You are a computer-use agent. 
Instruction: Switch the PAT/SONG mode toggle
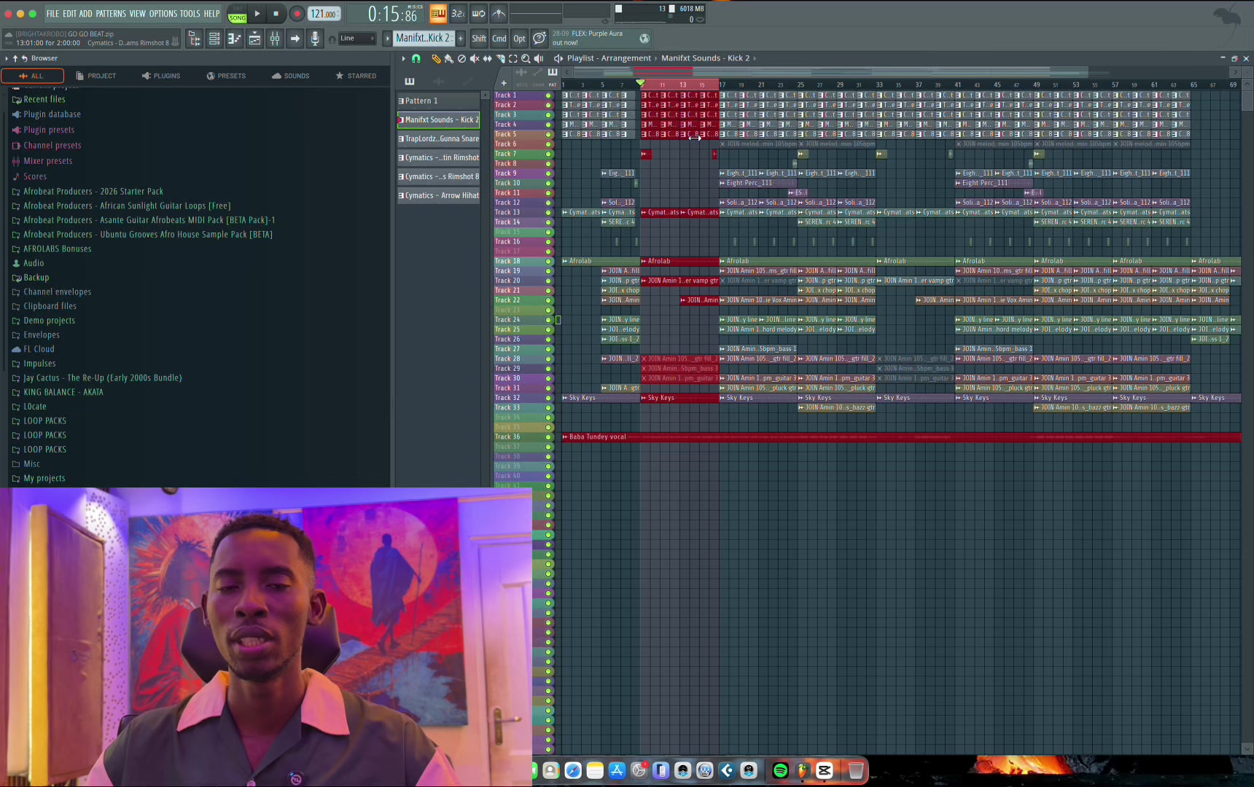(x=238, y=14)
